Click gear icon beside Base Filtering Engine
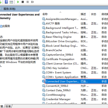 [x=43, y=37]
